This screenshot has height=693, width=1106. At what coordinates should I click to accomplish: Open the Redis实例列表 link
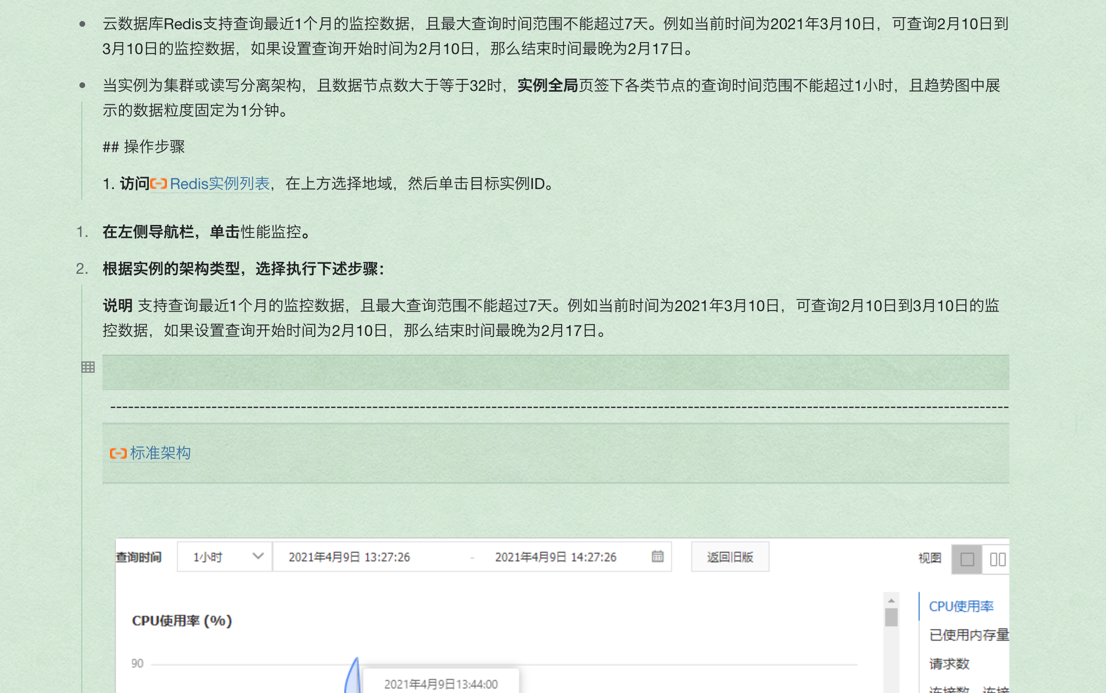click(220, 184)
